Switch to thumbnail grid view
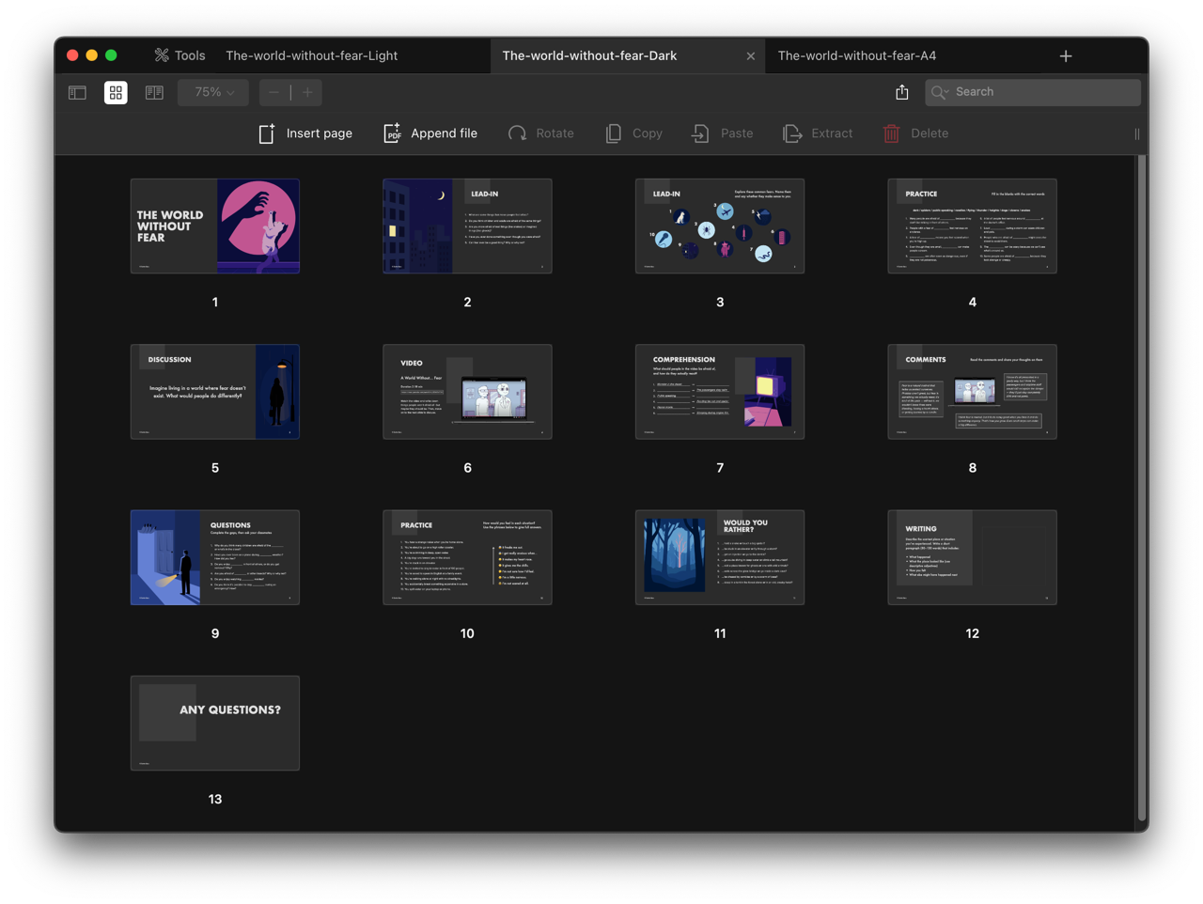The image size is (1203, 904). click(x=116, y=92)
